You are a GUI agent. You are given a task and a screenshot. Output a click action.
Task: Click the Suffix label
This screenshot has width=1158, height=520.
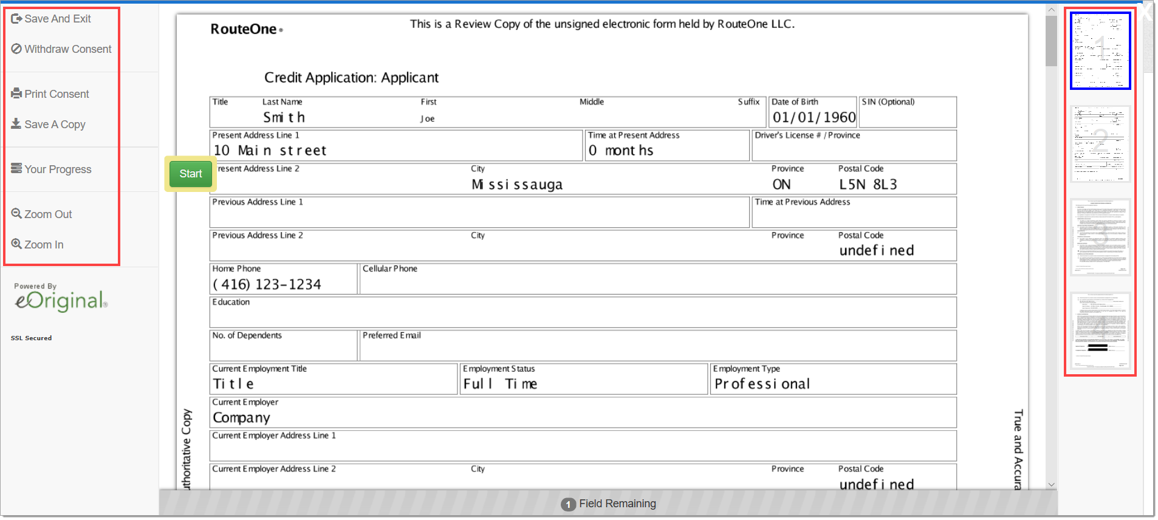[749, 102]
